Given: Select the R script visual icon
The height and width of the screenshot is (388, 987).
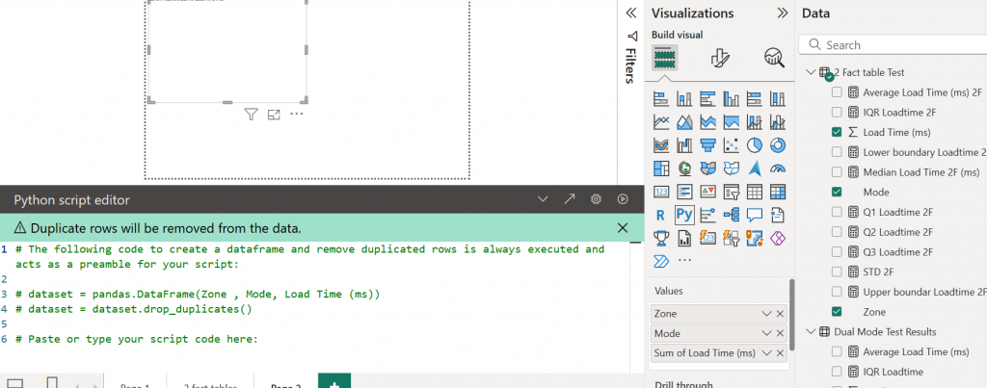Looking at the screenshot, I should (x=661, y=215).
